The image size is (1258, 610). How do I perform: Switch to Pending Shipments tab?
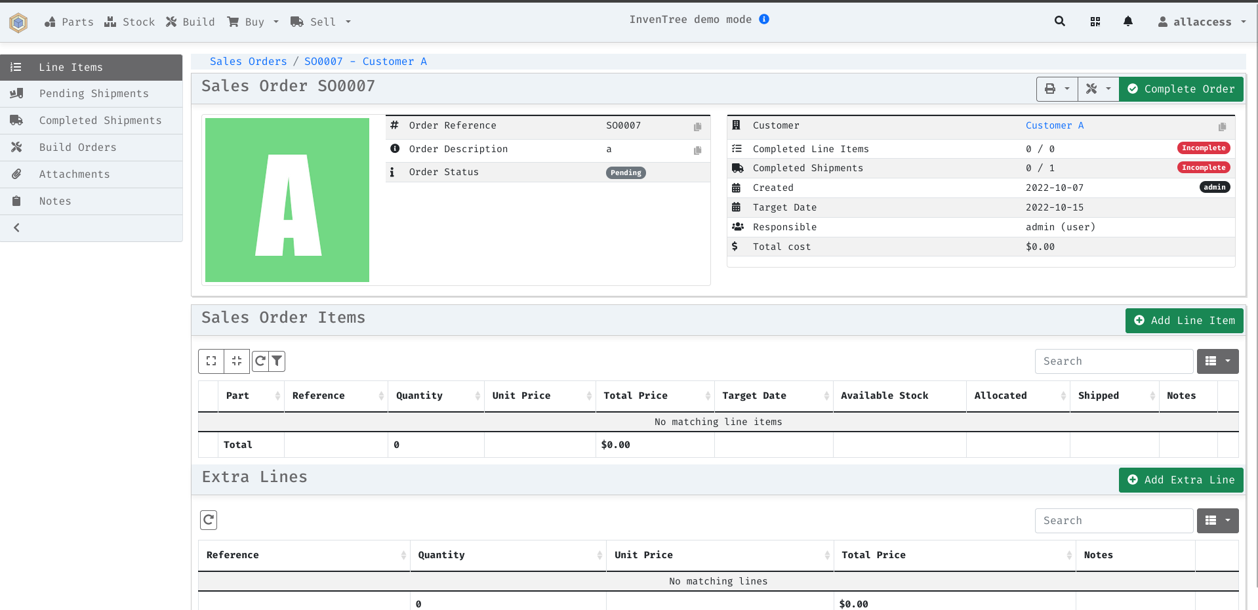pos(94,93)
